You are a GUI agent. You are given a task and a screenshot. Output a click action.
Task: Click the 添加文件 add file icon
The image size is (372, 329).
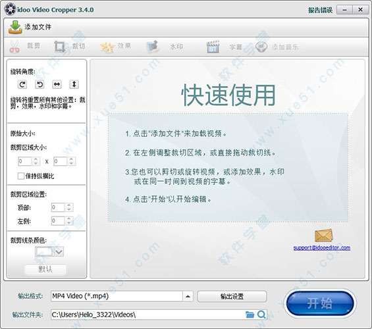[15, 27]
